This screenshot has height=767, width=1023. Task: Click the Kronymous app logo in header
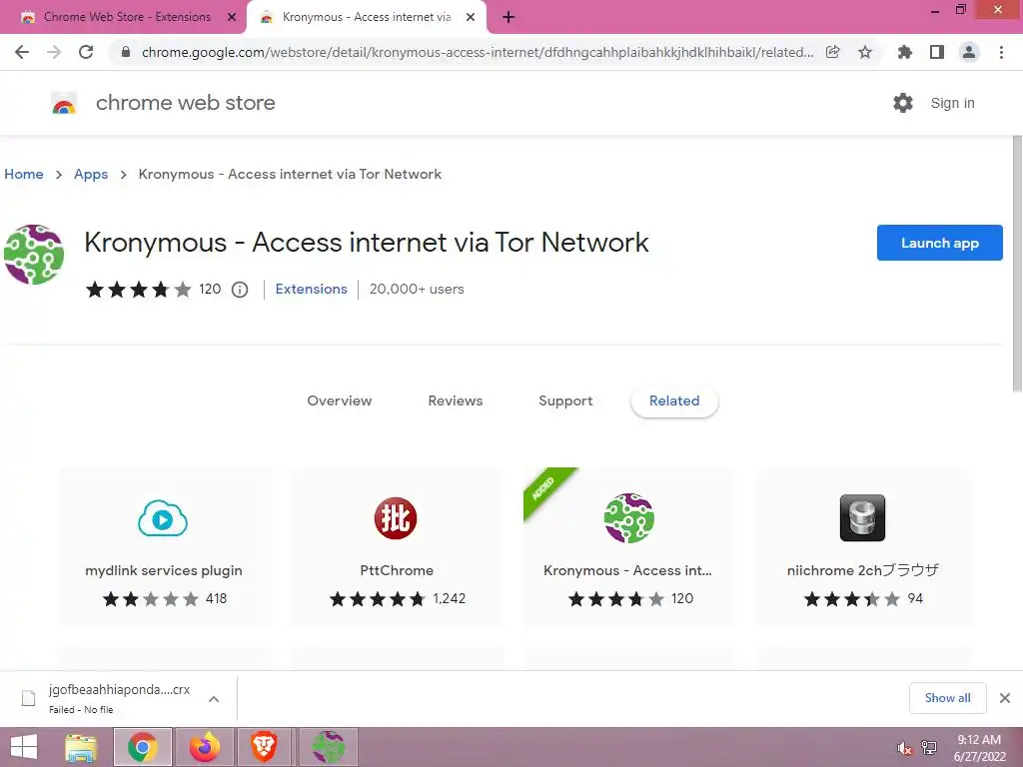pos(34,255)
